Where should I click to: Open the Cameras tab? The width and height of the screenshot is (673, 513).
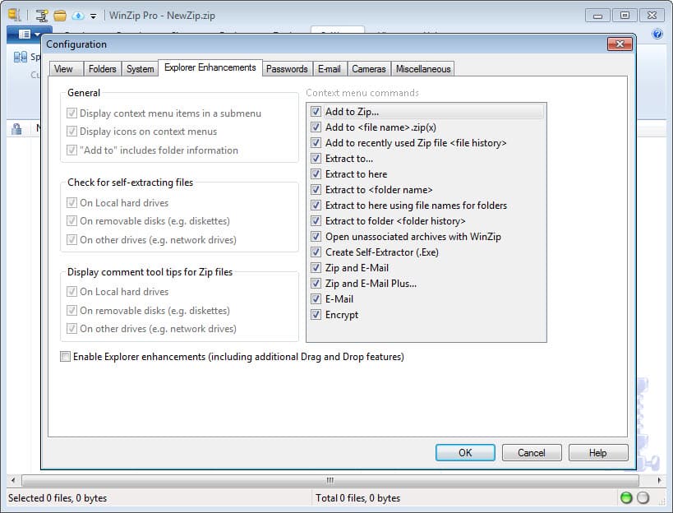[x=369, y=69]
